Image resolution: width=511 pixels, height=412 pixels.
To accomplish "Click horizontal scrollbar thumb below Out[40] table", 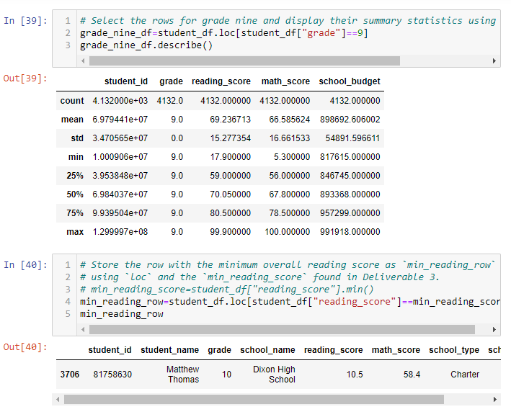I will pos(254,399).
